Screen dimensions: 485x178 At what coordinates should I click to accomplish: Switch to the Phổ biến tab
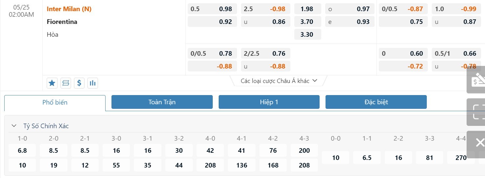tap(55, 102)
